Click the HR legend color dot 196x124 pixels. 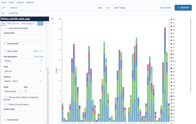click(x=171, y=44)
